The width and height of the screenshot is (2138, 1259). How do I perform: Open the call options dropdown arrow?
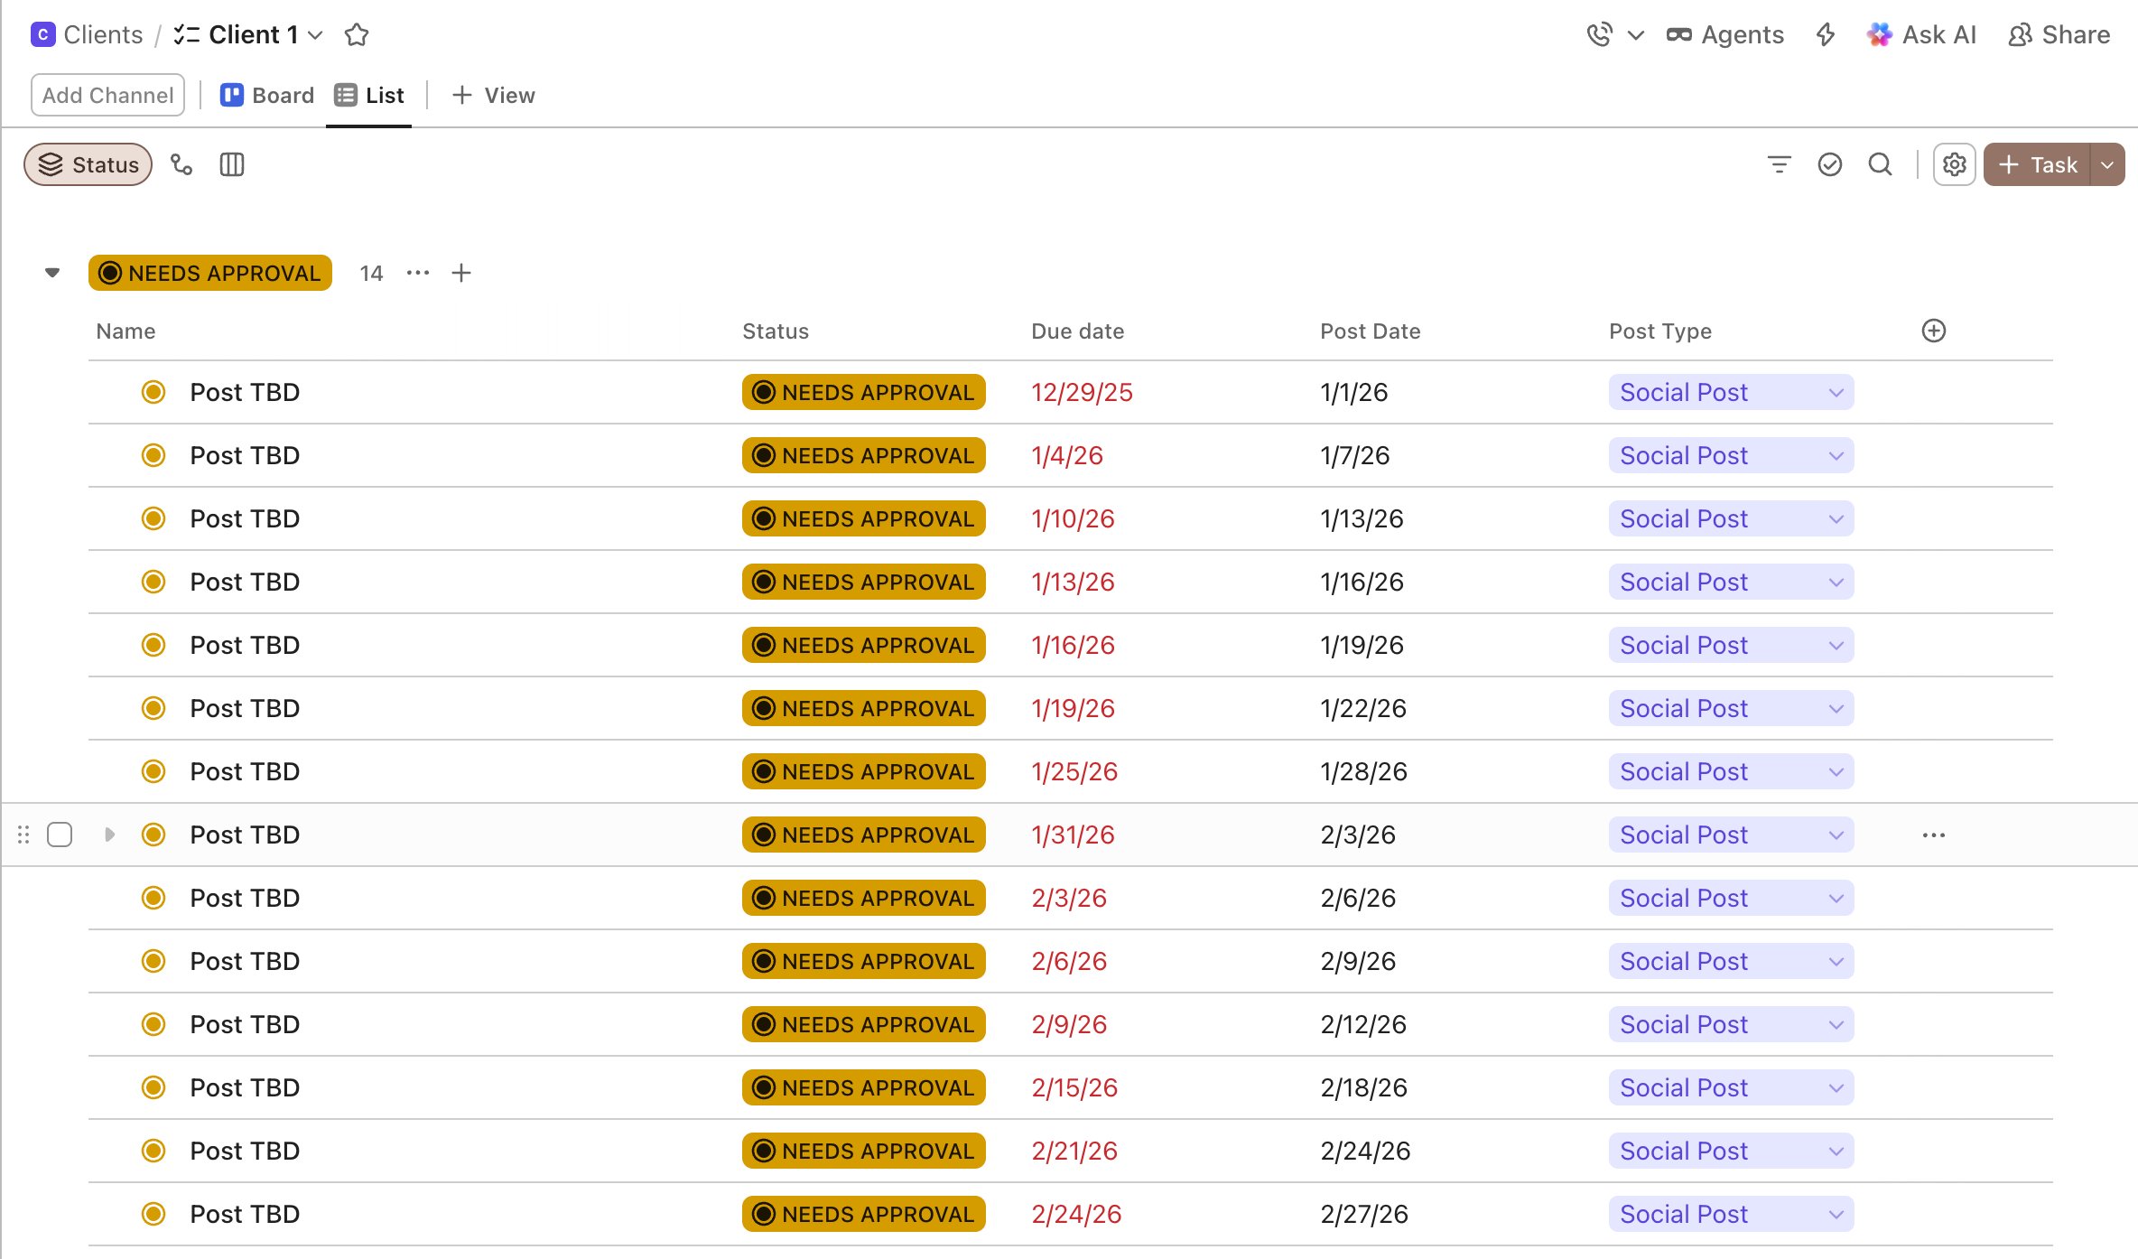1635,35
